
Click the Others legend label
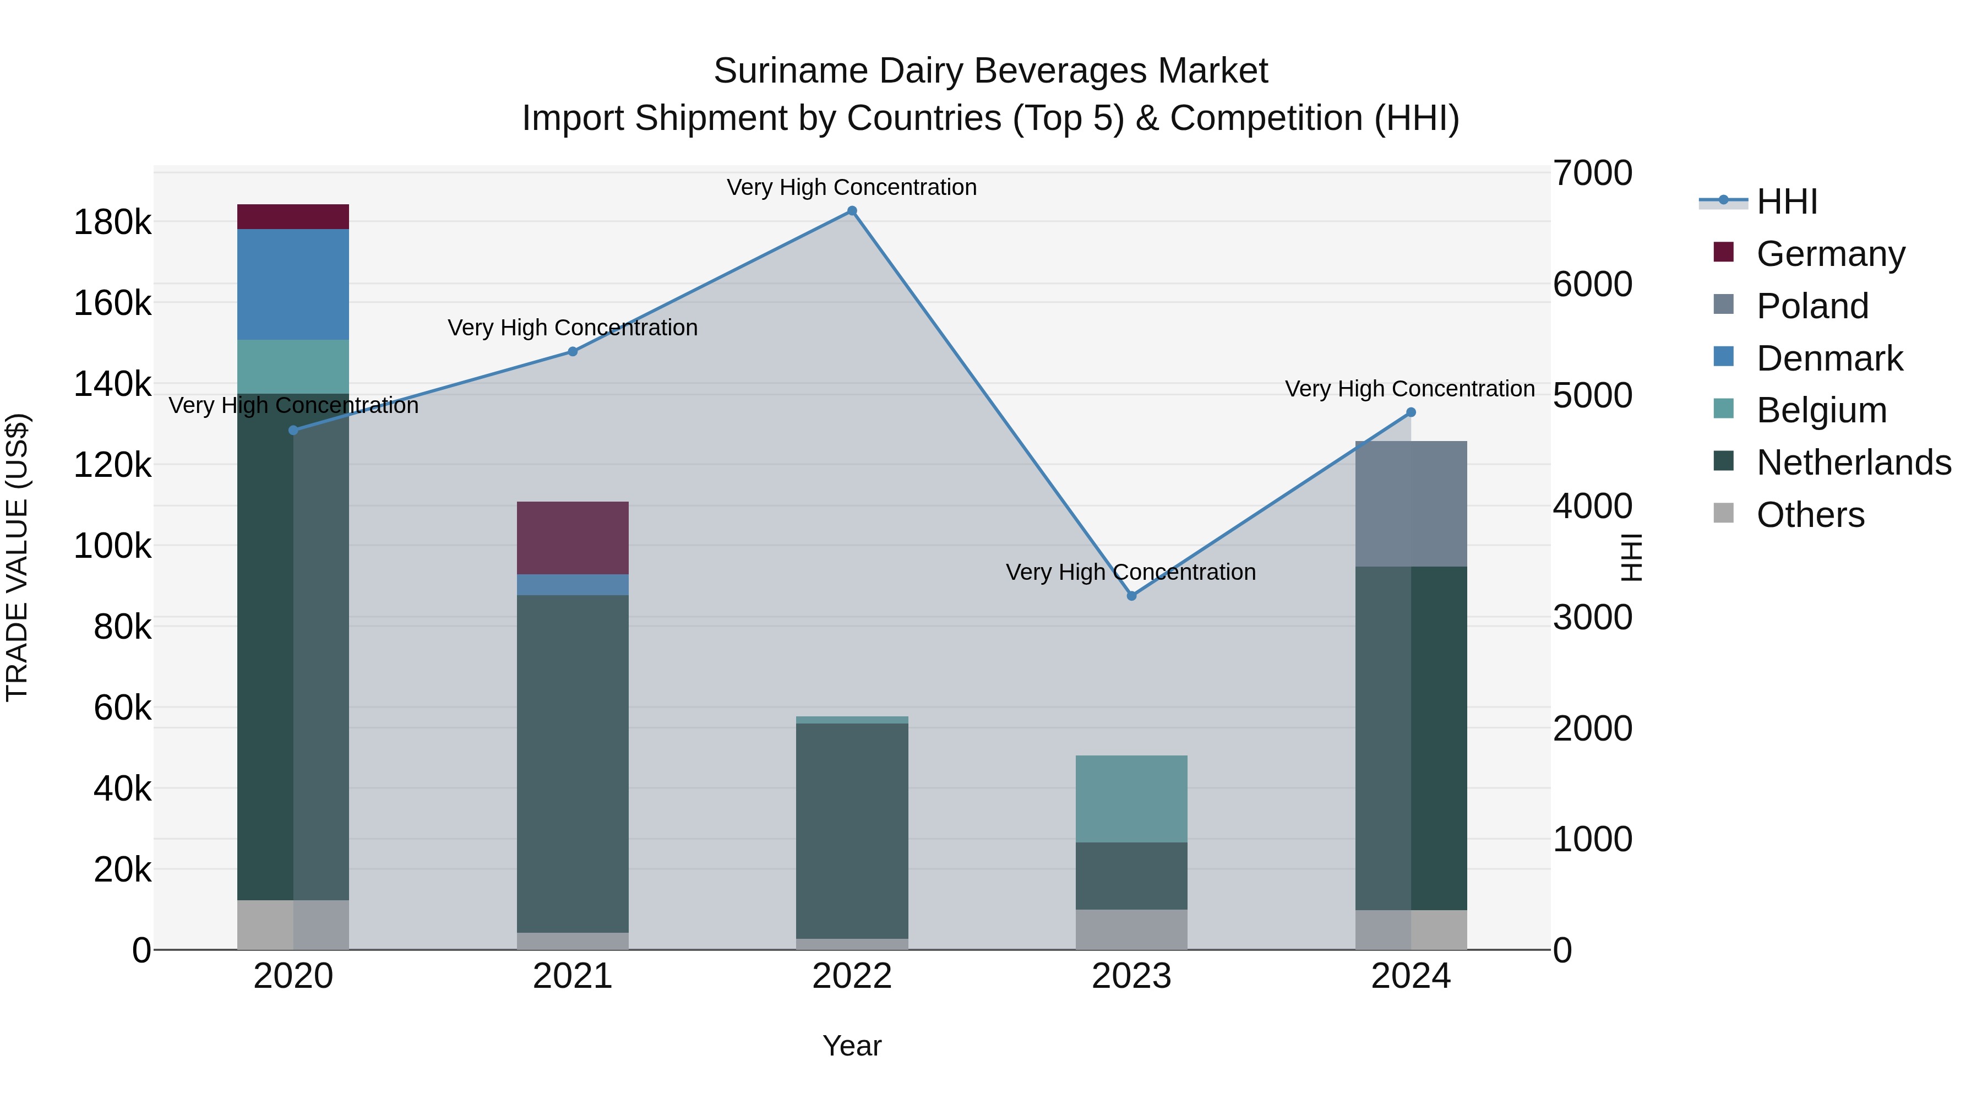(1810, 515)
